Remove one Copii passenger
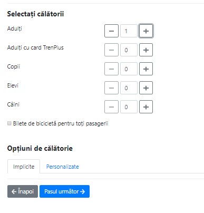 (x=111, y=69)
